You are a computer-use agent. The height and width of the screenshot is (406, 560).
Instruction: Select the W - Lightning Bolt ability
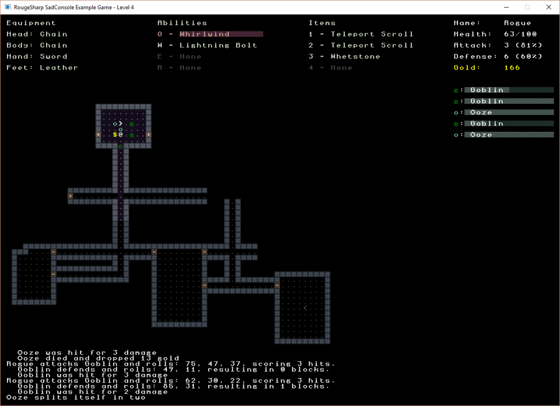point(208,45)
